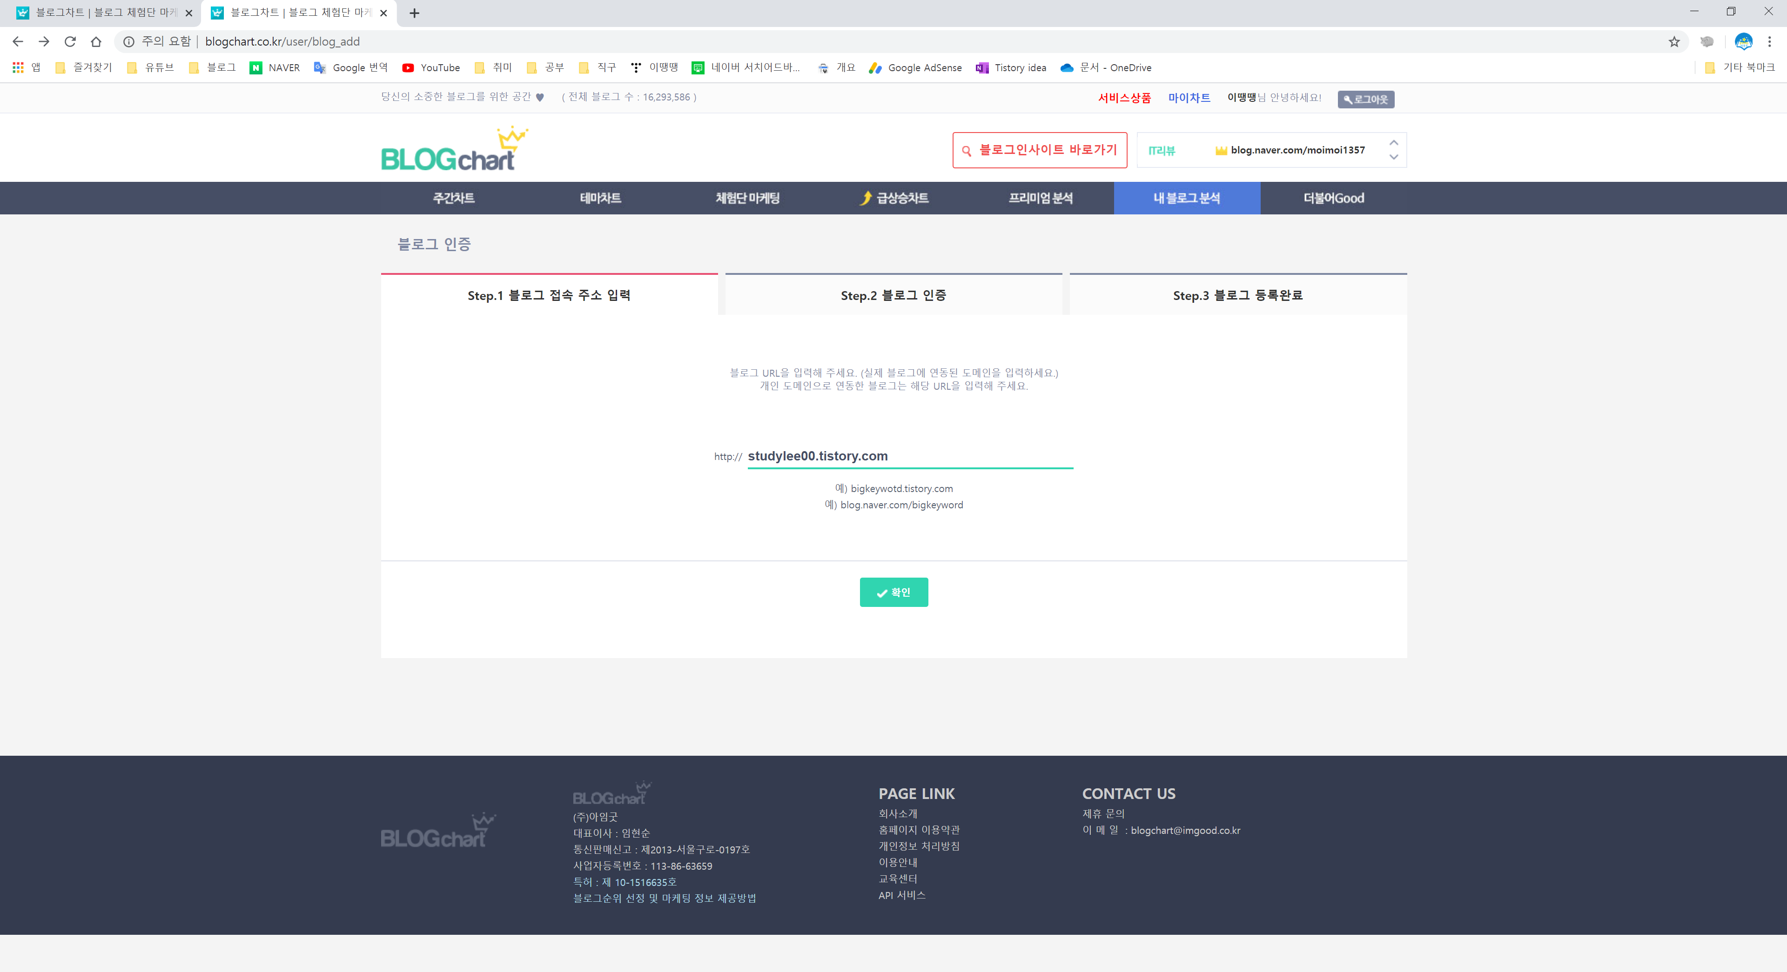Open YouTube bookmark in bookmarks bar
Viewport: 1787px width, 972px height.
(x=431, y=67)
